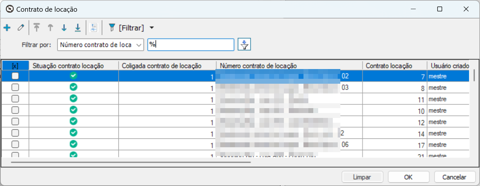Open the "Filtrar por" combo box
The width and height of the screenshot is (480, 186).
[x=101, y=45]
